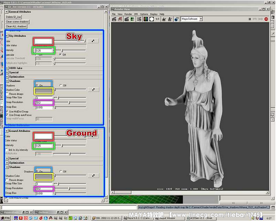Set Sky Shadows to Off
The image size is (277, 222).
click(61, 85)
